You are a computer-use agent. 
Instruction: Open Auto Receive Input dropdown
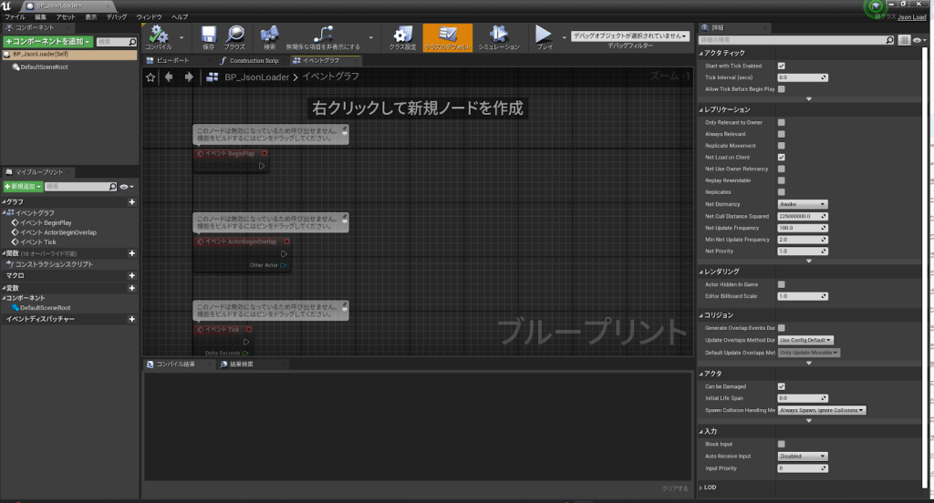click(802, 456)
